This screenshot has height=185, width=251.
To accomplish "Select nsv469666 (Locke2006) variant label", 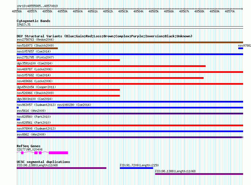I will (35, 81).
